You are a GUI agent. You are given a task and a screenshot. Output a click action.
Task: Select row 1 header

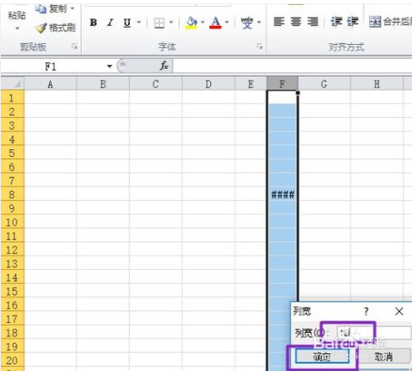(x=13, y=98)
